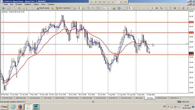Select the crosshair tool
Screen dimensions: 195x110
134,8
